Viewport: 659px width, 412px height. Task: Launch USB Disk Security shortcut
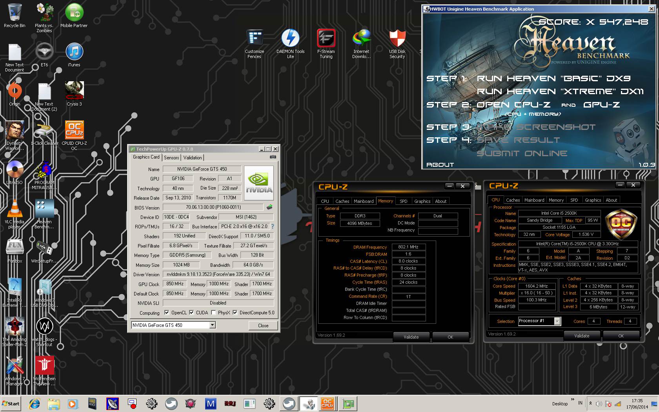click(397, 44)
